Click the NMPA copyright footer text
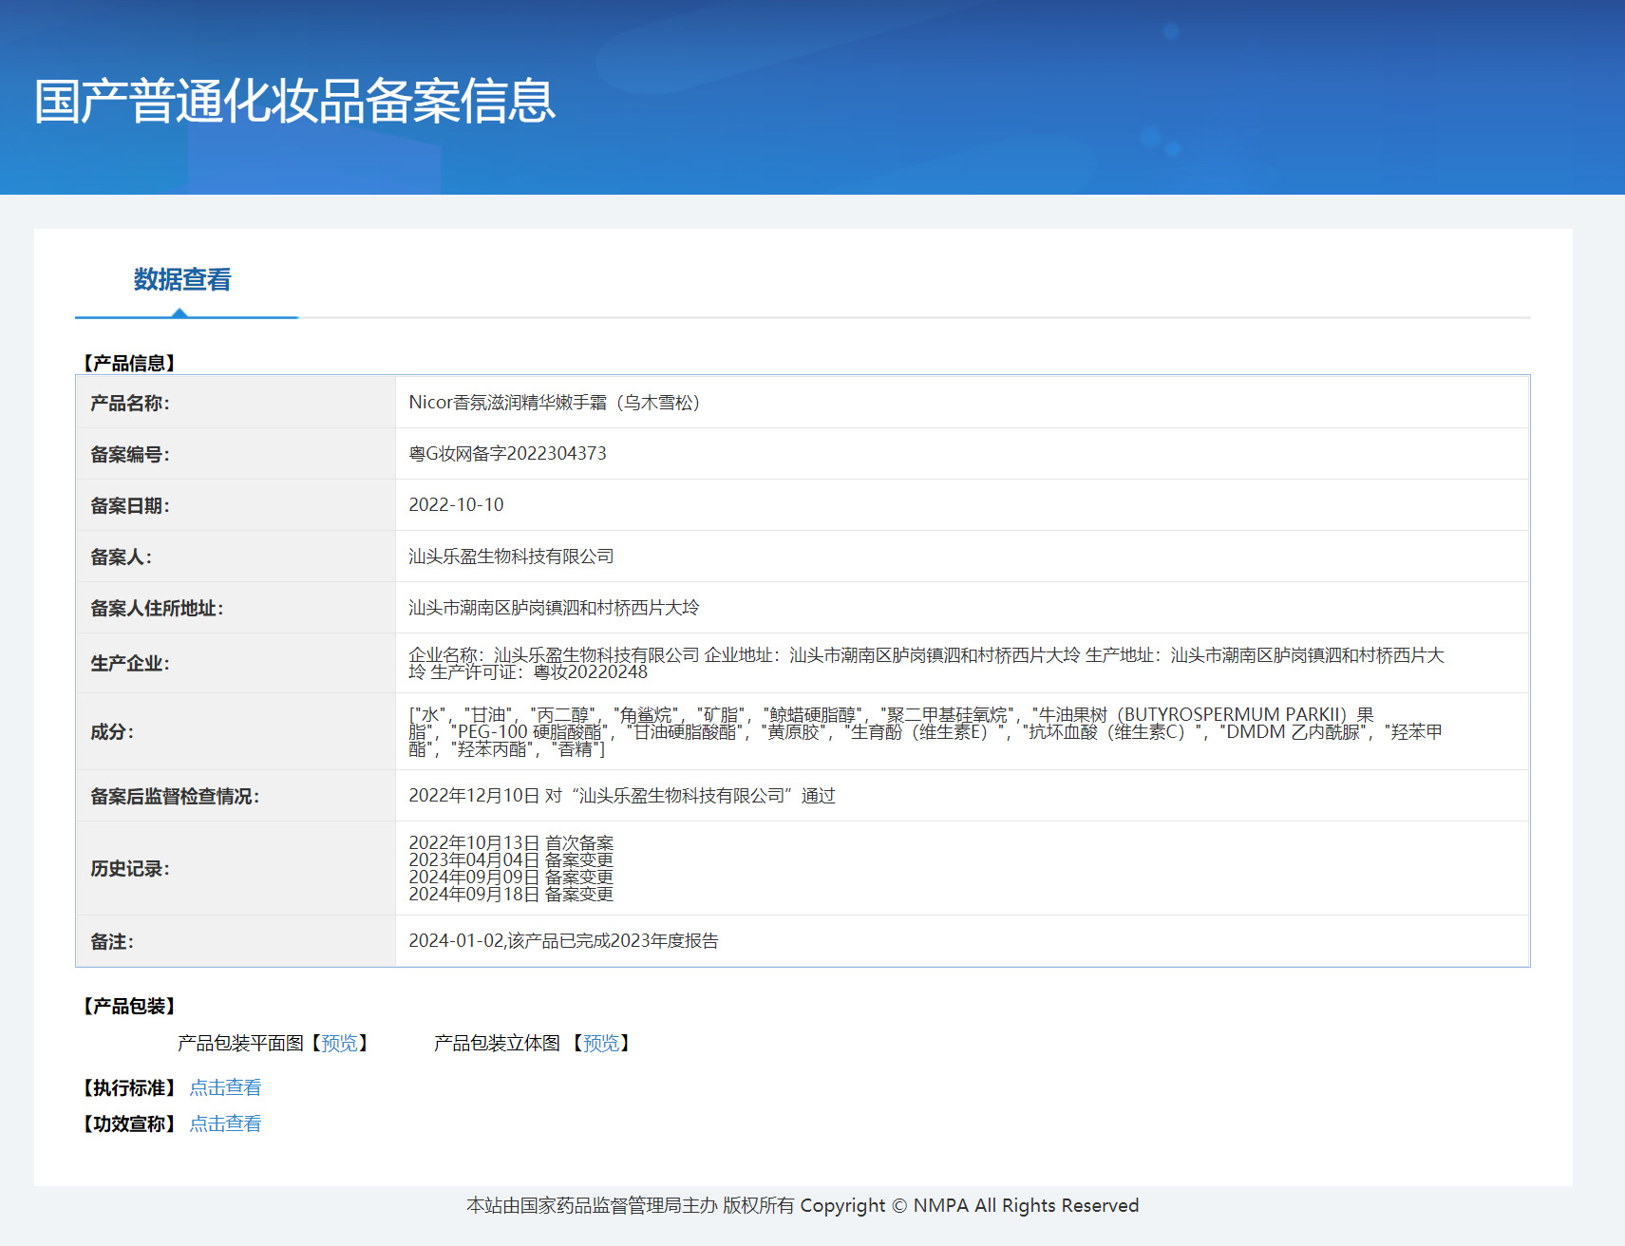This screenshot has width=1625, height=1246. [803, 1205]
